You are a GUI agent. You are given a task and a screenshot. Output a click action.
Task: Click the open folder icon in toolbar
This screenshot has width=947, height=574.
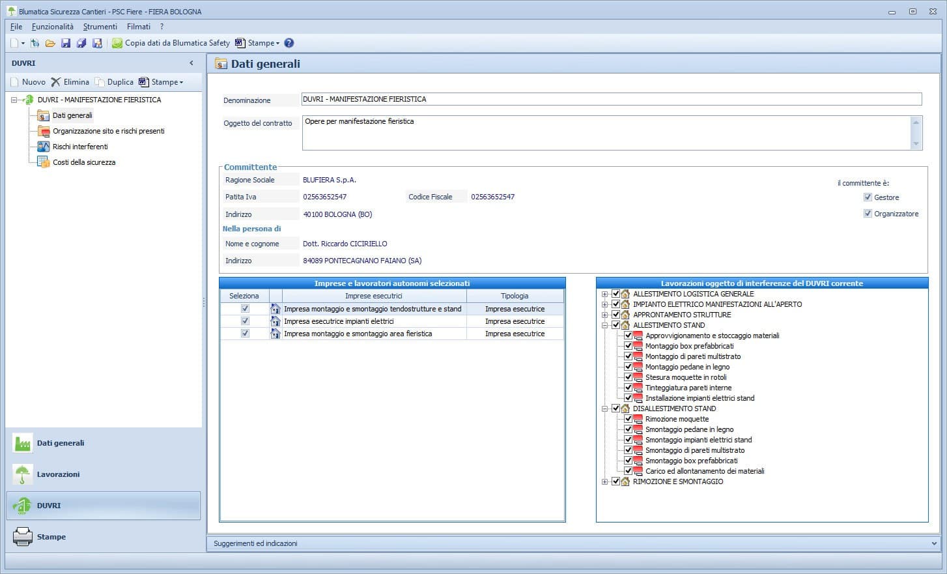(x=50, y=43)
